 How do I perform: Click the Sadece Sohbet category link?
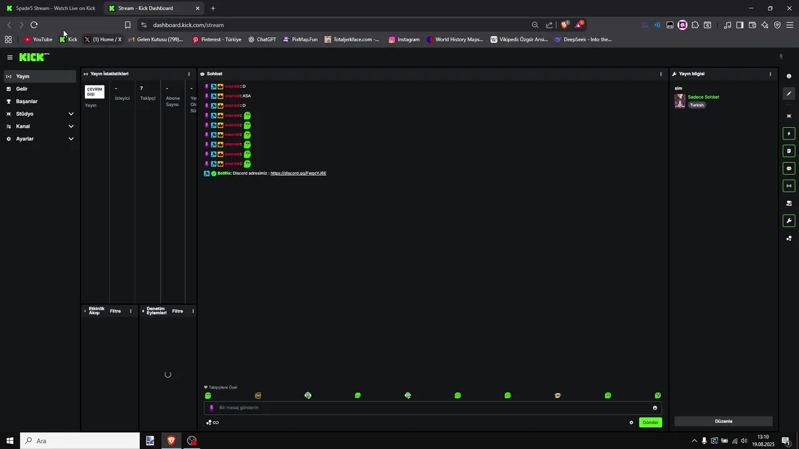click(x=703, y=97)
